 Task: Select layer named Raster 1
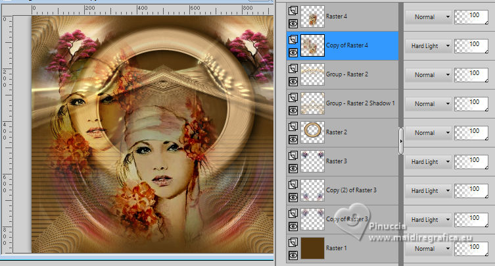click(x=336, y=248)
